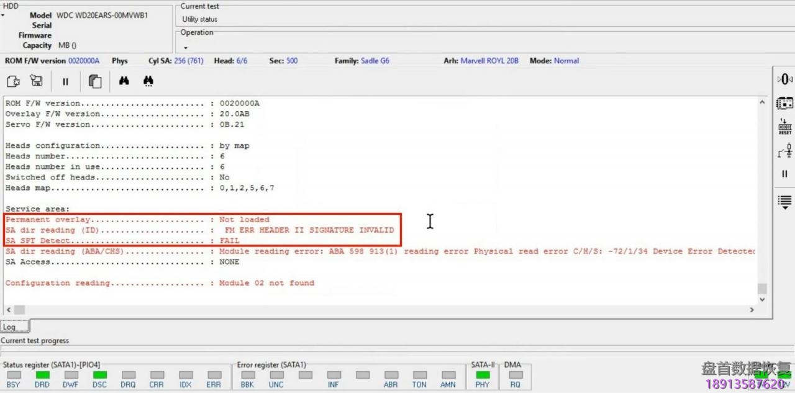This screenshot has height=393, width=795.
Task: Click the Marvell ROYL 20B architecture value
Action: pos(489,61)
